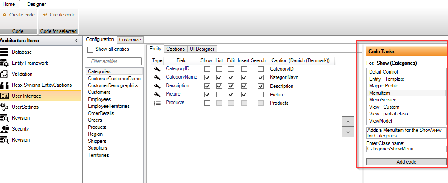The image size is (448, 183).
Task: Click the first Revision icon above Security
Action: 5,118
